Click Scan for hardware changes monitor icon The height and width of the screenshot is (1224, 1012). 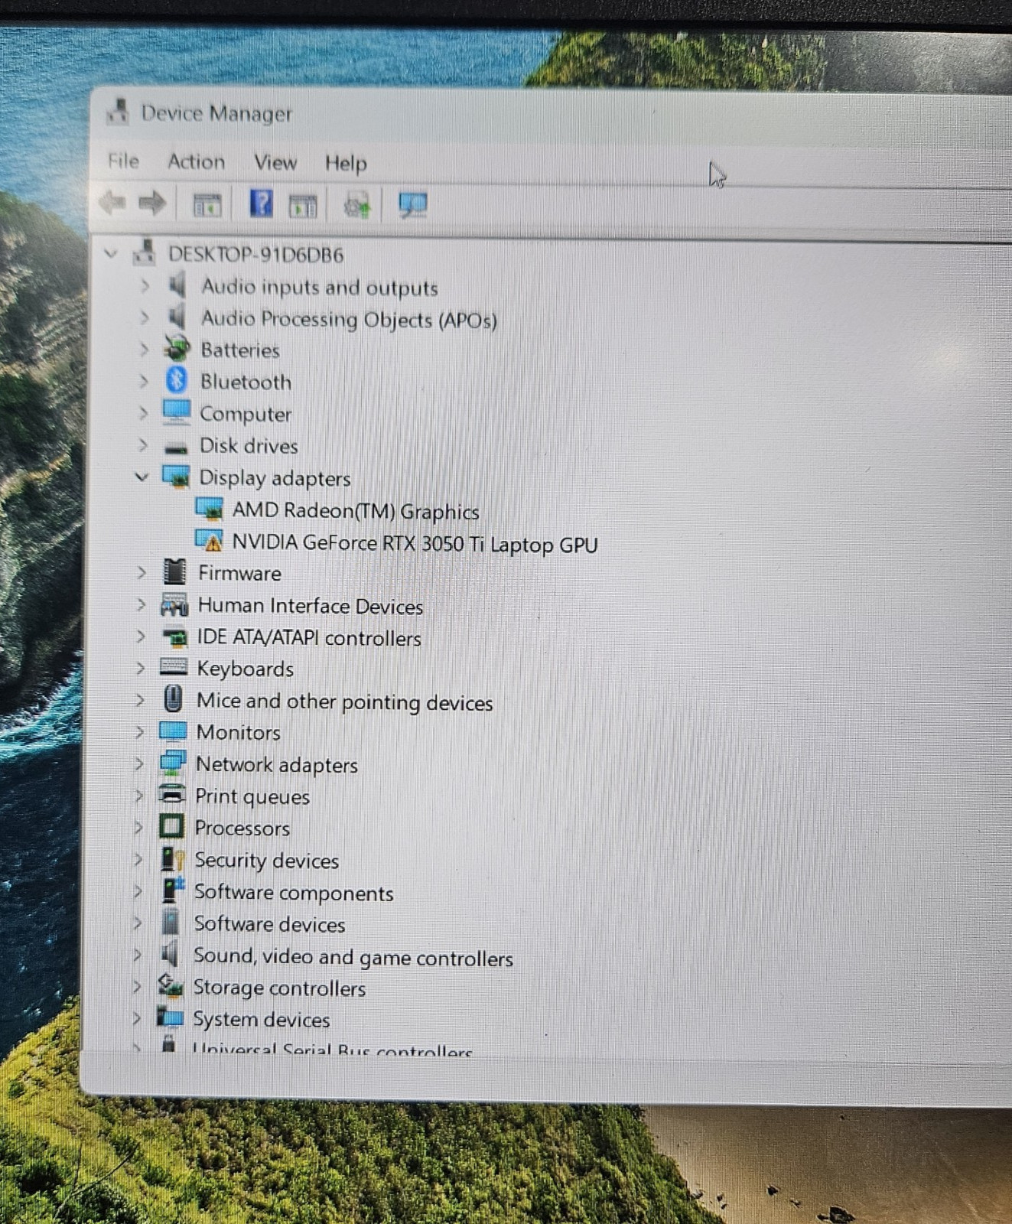(412, 205)
